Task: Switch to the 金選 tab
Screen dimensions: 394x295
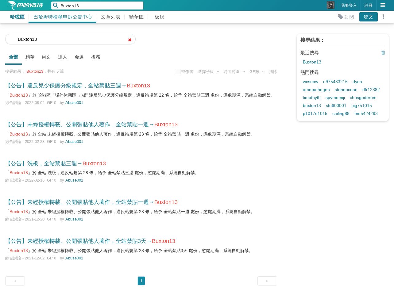Action: click(79, 57)
